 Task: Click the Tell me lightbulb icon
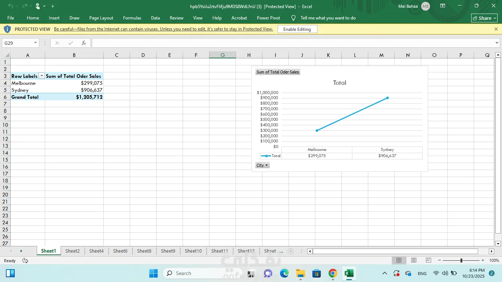[293, 18]
